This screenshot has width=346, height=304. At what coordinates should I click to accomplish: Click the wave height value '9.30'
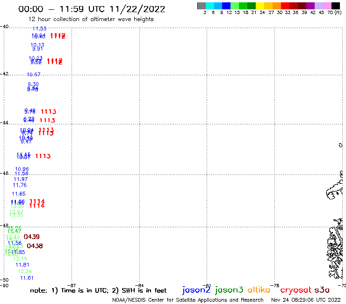[x=33, y=84]
